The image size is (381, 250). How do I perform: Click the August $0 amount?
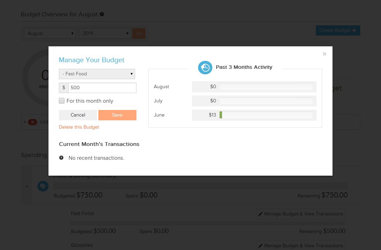coord(213,86)
